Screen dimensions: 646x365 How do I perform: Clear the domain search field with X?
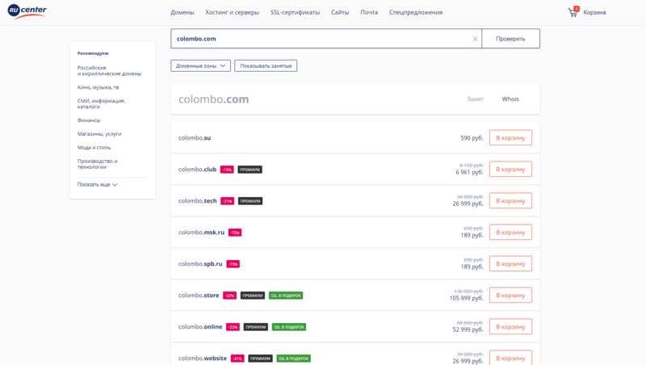click(x=475, y=39)
